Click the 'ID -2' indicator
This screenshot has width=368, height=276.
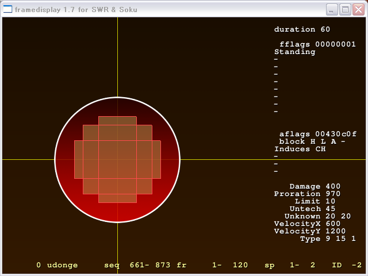pyautogui.click(x=347, y=265)
